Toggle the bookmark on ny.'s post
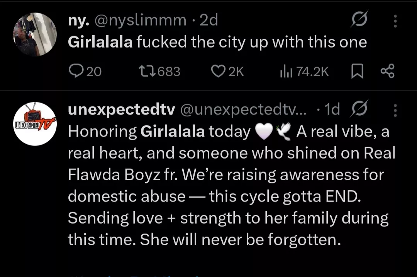 [x=358, y=71]
